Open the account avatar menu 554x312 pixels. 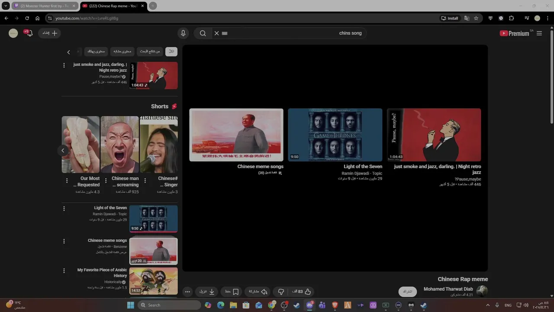[13, 33]
